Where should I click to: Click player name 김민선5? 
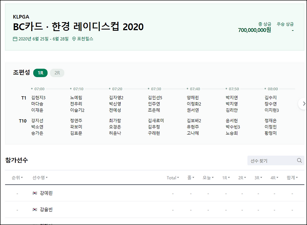coord(155,98)
